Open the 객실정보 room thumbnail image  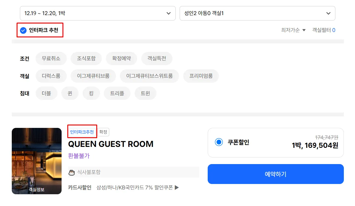coord(37,161)
